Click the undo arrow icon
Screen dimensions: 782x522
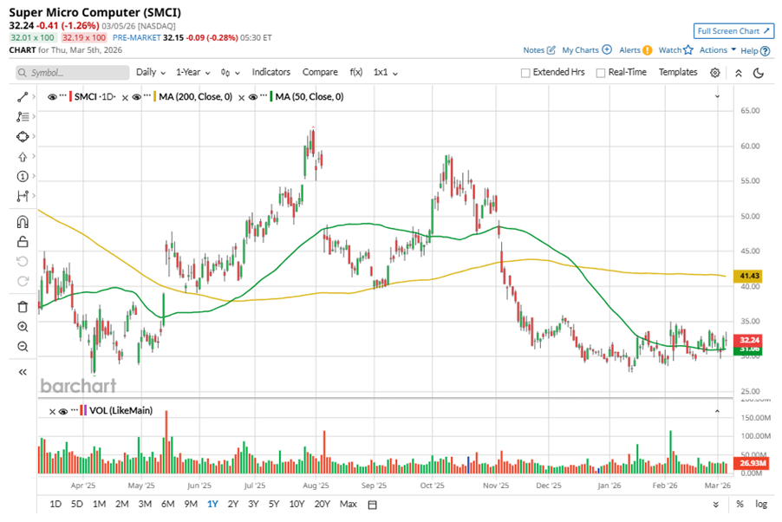pyautogui.click(x=23, y=262)
